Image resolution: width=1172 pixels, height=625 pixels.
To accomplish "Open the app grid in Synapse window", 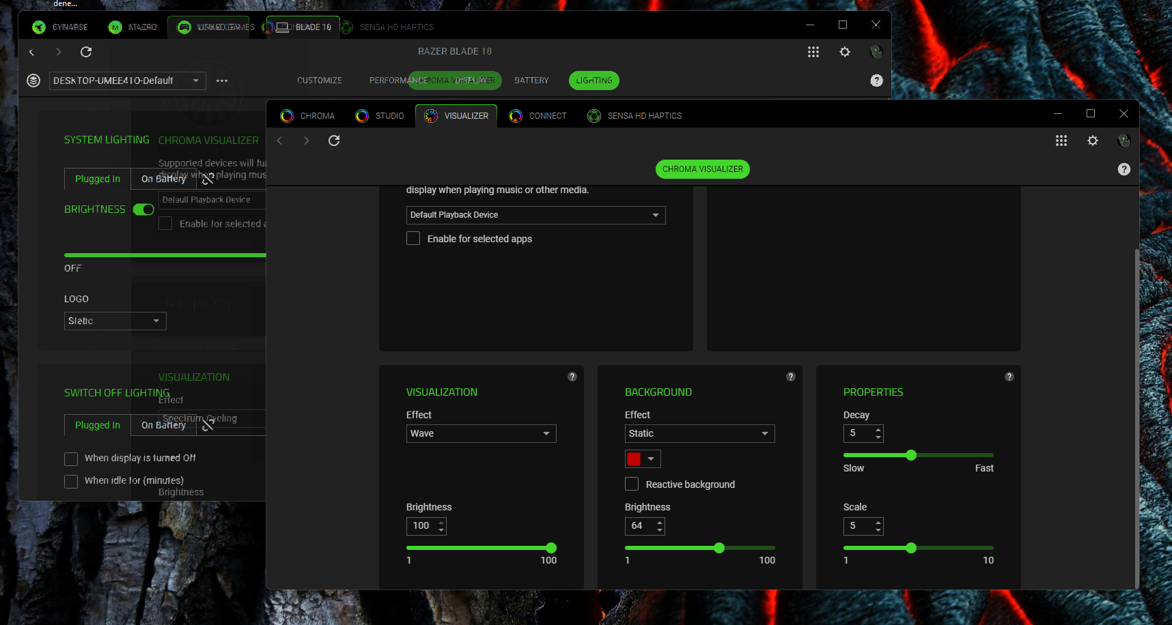I will 813,52.
